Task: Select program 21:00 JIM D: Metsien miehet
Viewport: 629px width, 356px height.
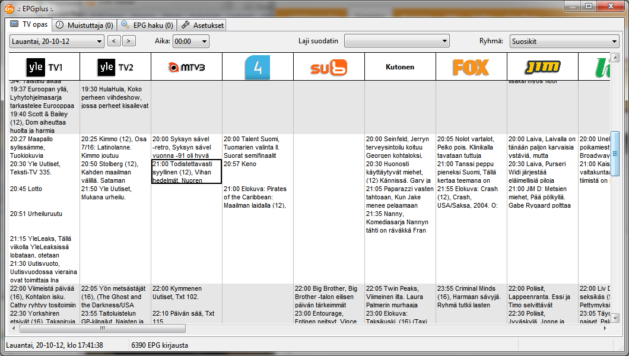Action: [542, 197]
